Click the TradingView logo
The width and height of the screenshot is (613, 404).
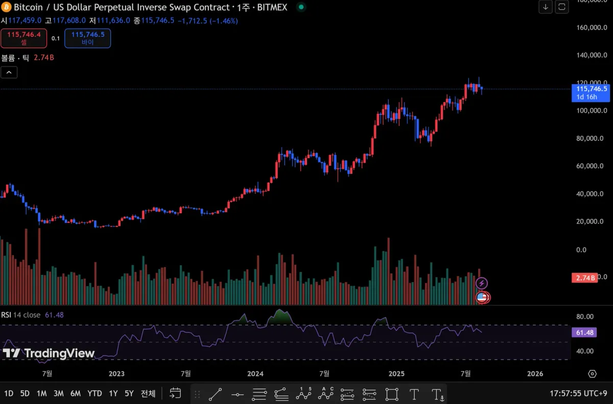point(49,353)
